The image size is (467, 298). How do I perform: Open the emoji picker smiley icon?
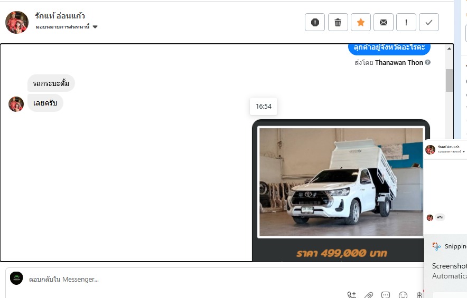pyautogui.click(x=403, y=295)
